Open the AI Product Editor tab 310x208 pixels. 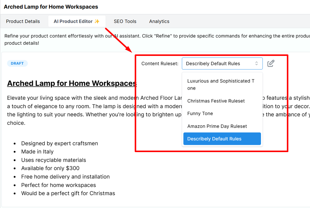[x=77, y=21]
